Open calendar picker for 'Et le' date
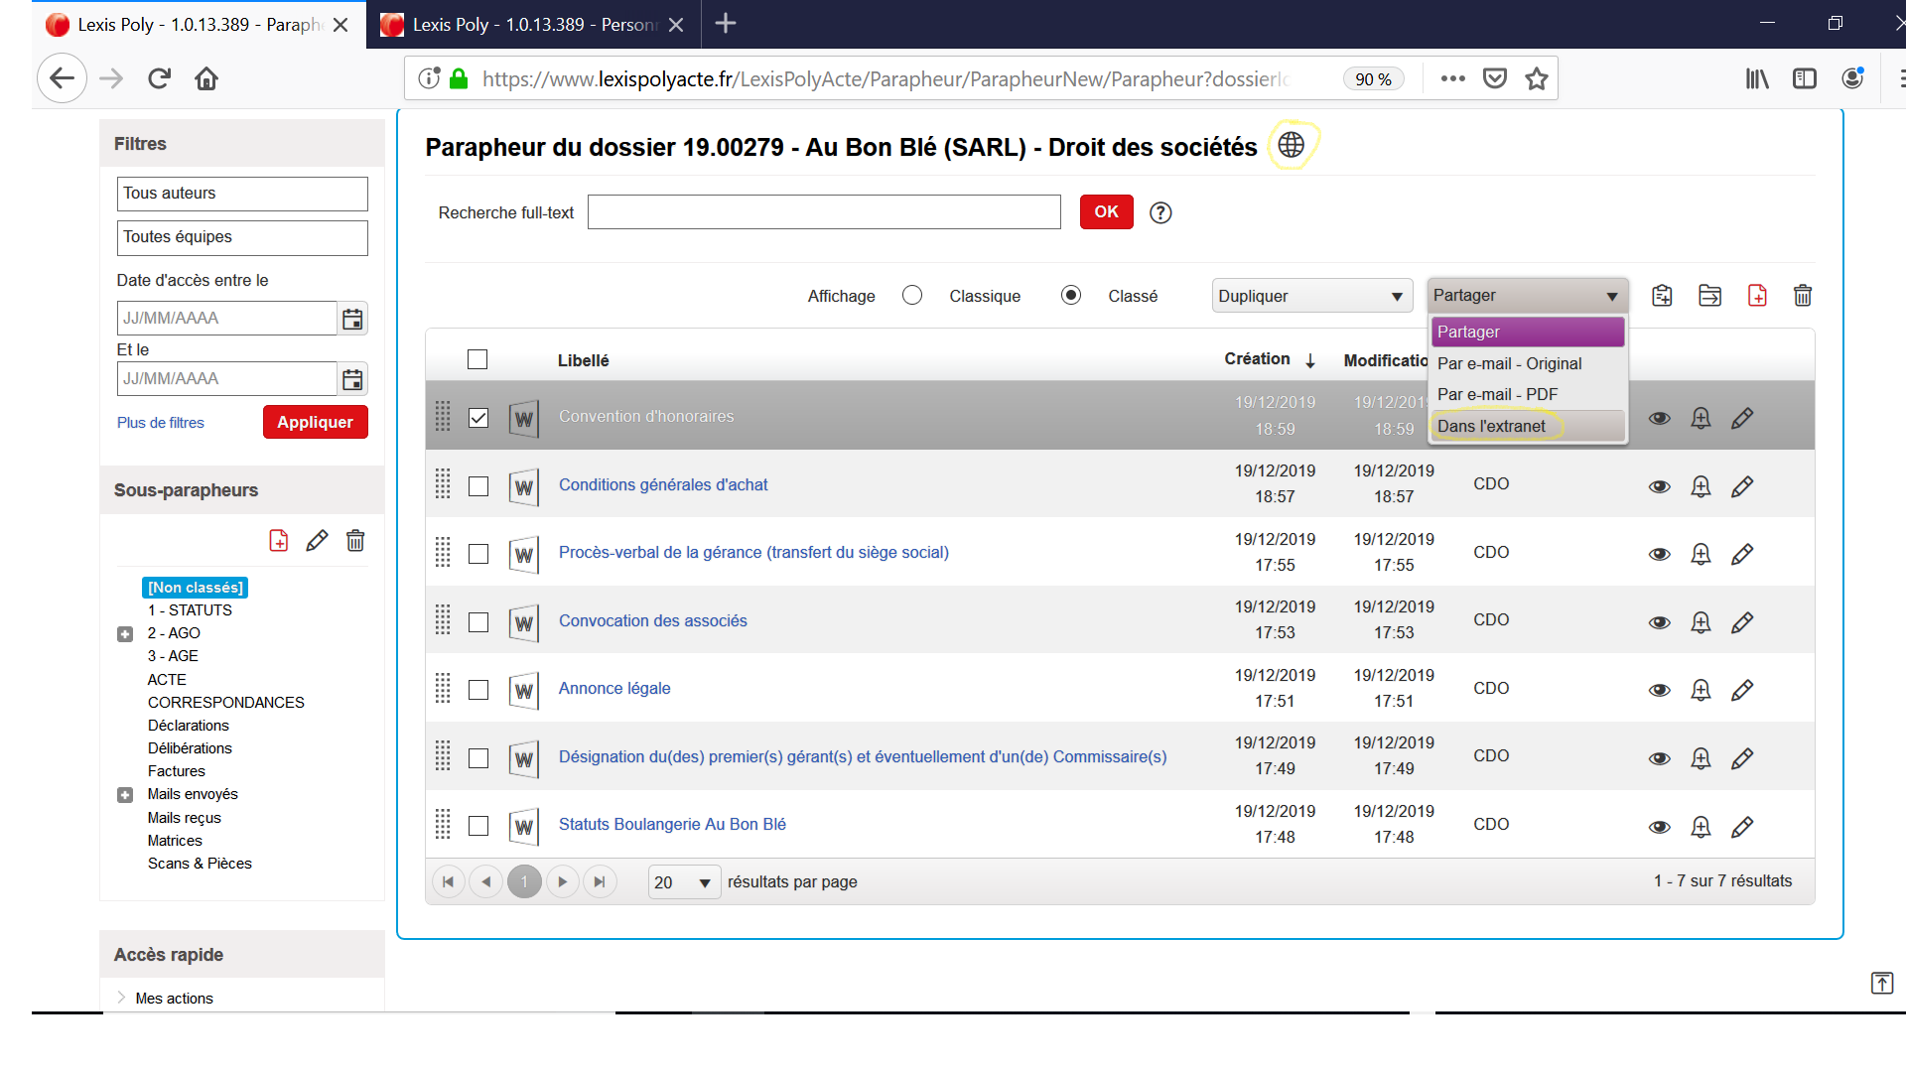The width and height of the screenshot is (1906, 1072). point(352,379)
